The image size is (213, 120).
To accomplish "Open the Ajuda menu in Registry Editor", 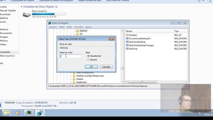I will tap(88, 27).
